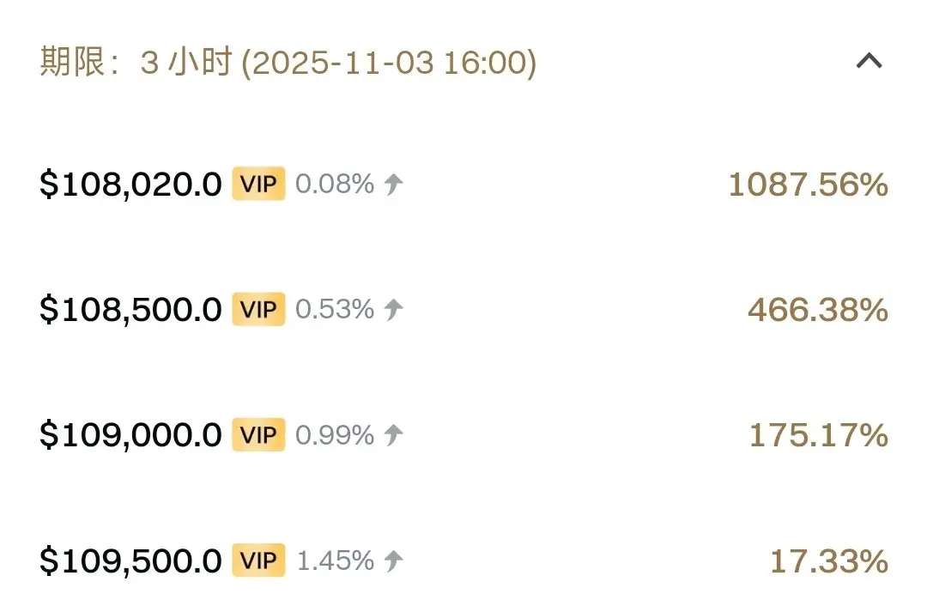Viewport: 927px width, 612px height.
Task: Click the 0.08% price difference label
Action: pos(335,184)
